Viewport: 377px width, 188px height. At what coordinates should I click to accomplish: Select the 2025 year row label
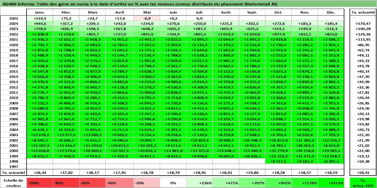point(13,18)
